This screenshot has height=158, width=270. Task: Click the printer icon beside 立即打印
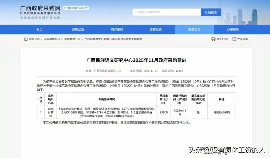click(x=213, y=39)
